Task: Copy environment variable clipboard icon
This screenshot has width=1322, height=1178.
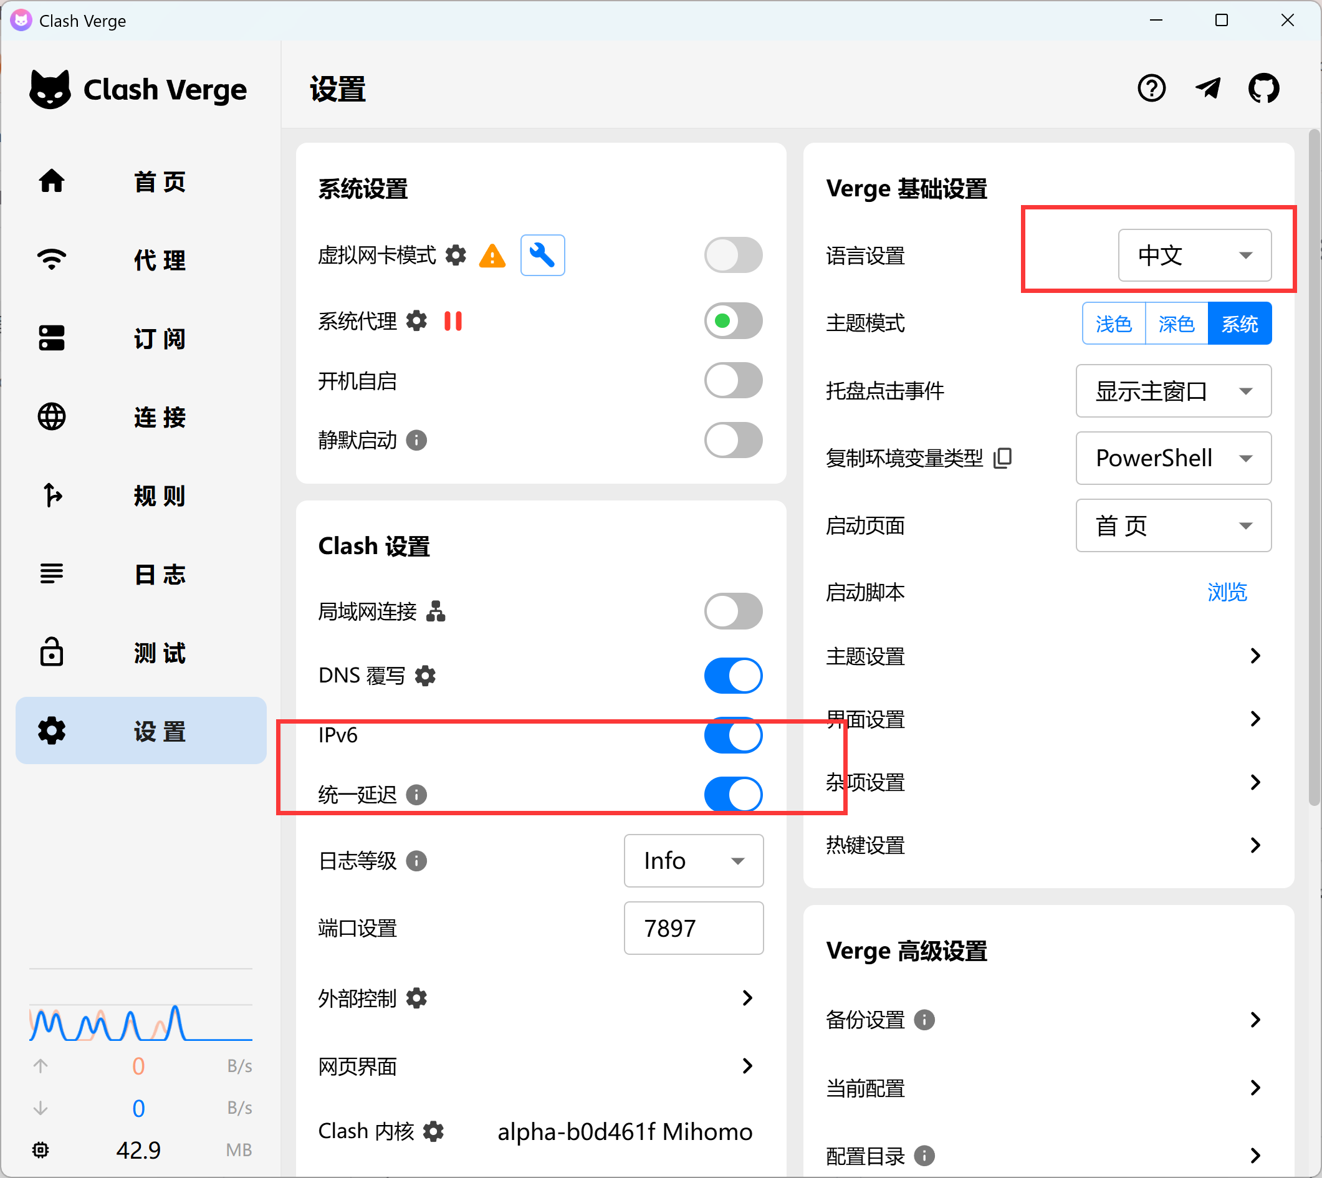Action: pos(1002,457)
